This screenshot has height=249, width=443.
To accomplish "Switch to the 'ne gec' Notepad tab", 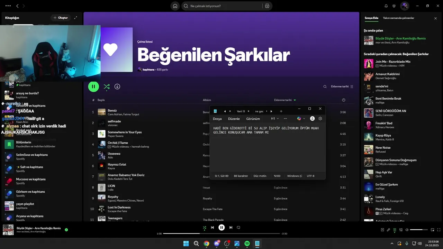I will [260, 111].
